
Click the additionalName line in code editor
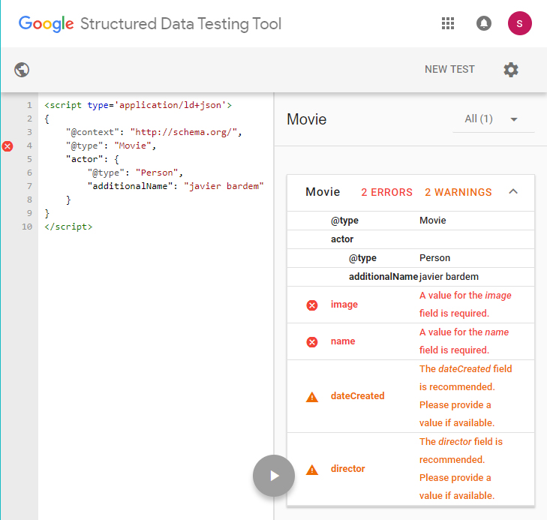pos(176,186)
